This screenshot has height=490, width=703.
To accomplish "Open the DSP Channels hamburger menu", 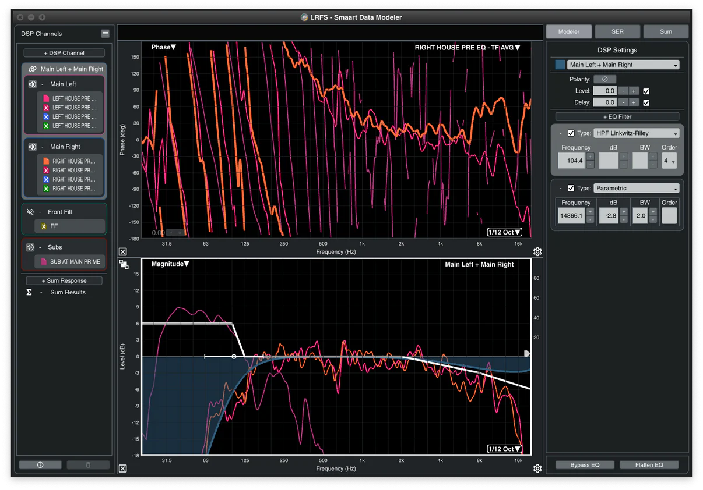I will [x=105, y=34].
